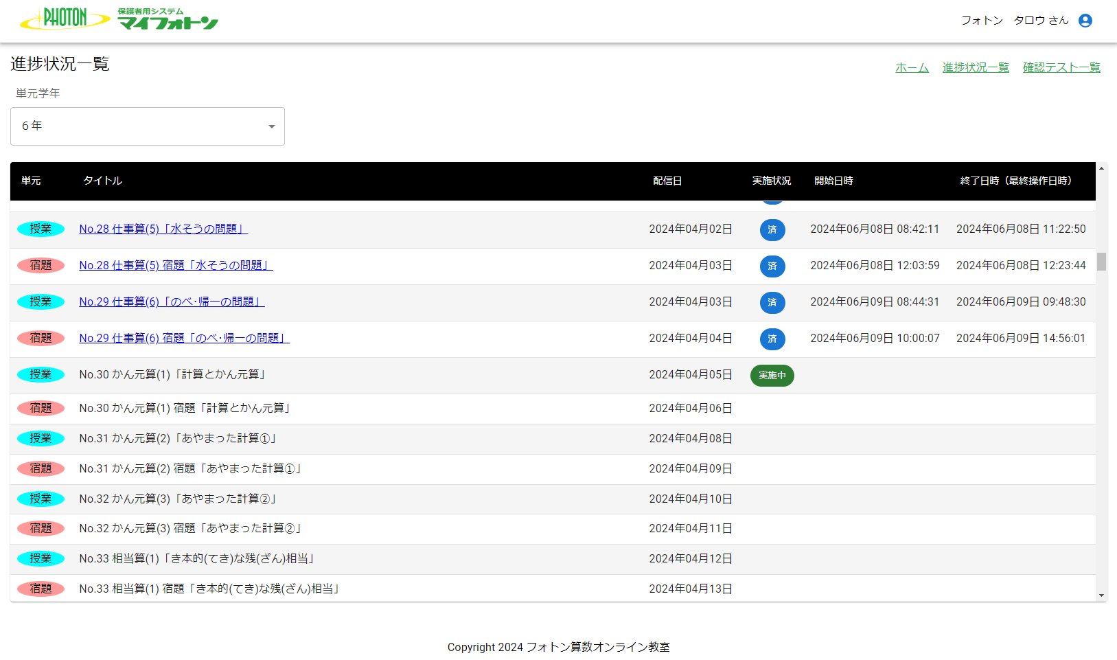Click end time 2024年06月09日 14:56:01

(x=1021, y=338)
